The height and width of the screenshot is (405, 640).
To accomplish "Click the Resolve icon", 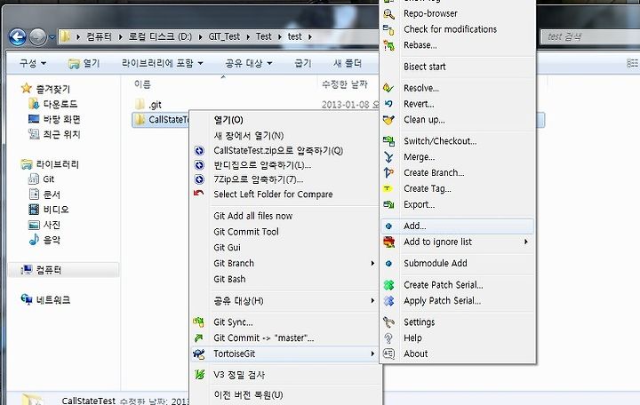I will [388, 88].
